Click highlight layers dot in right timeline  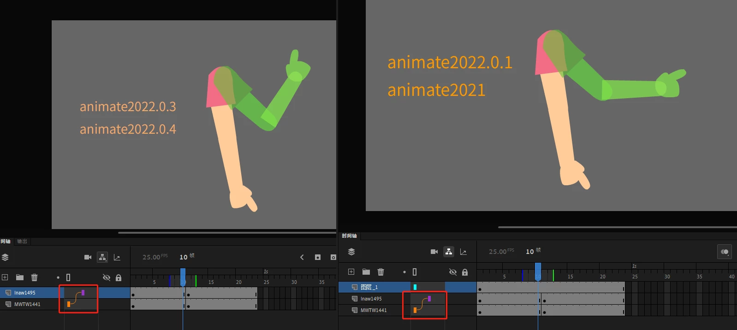[404, 272]
